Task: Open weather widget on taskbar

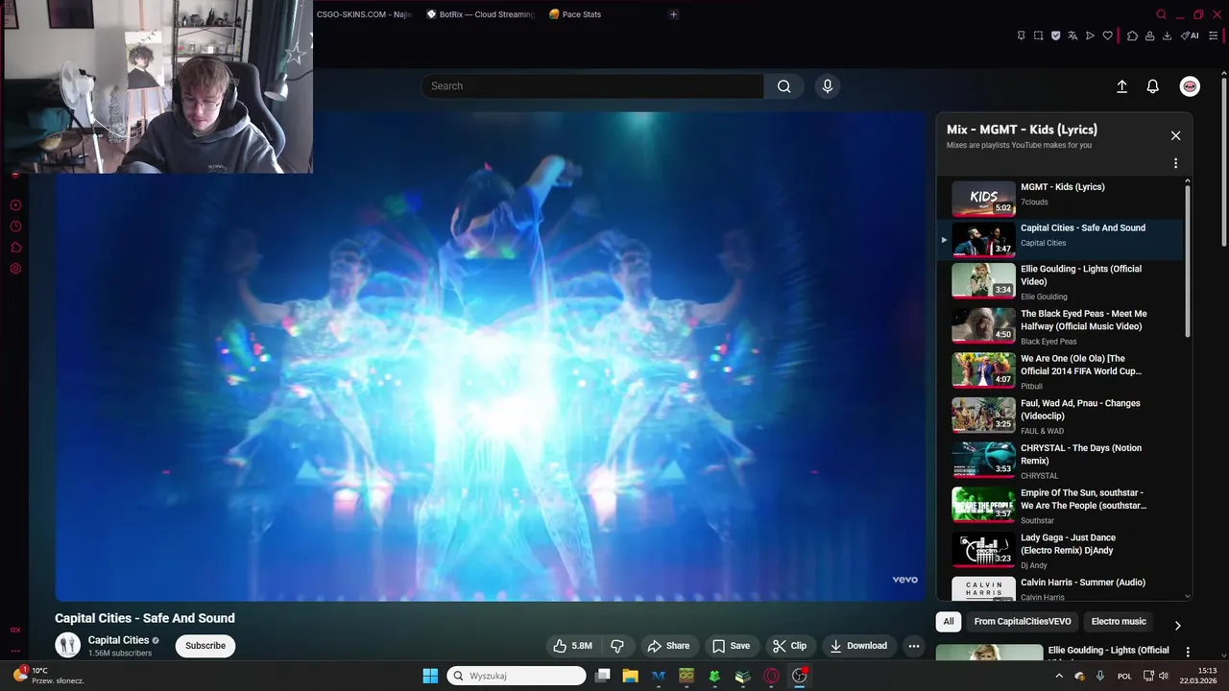Action: tap(50, 676)
